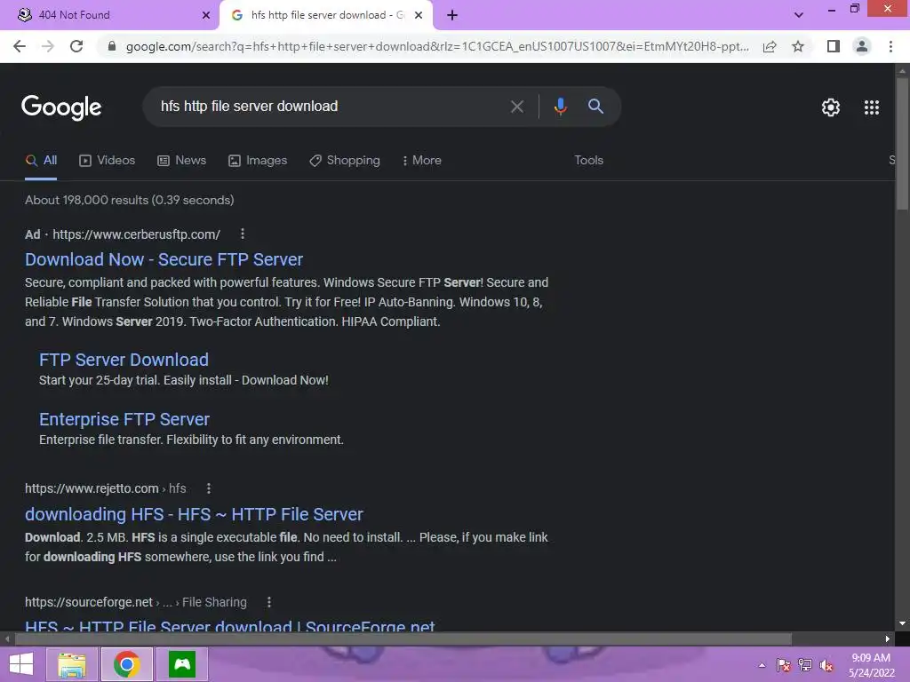Bookmark this page with the star icon

click(798, 46)
